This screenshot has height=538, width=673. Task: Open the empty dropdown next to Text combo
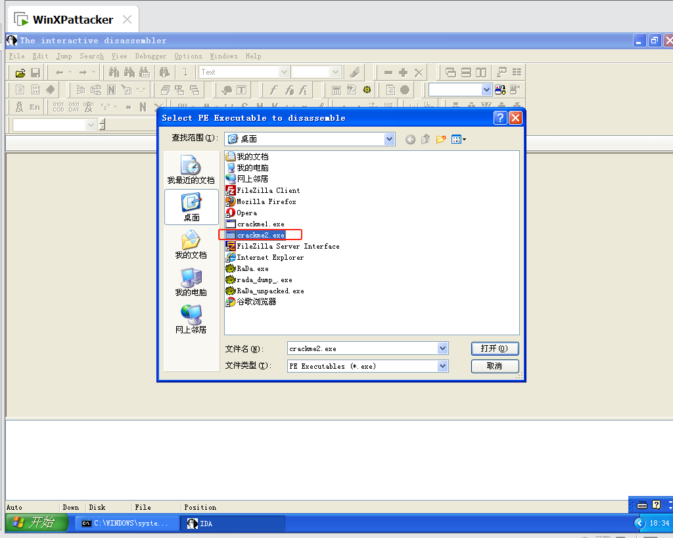[336, 72]
